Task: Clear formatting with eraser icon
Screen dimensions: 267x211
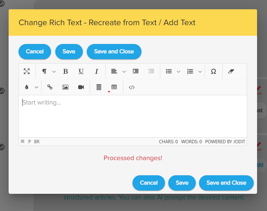Action: point(231,71)
